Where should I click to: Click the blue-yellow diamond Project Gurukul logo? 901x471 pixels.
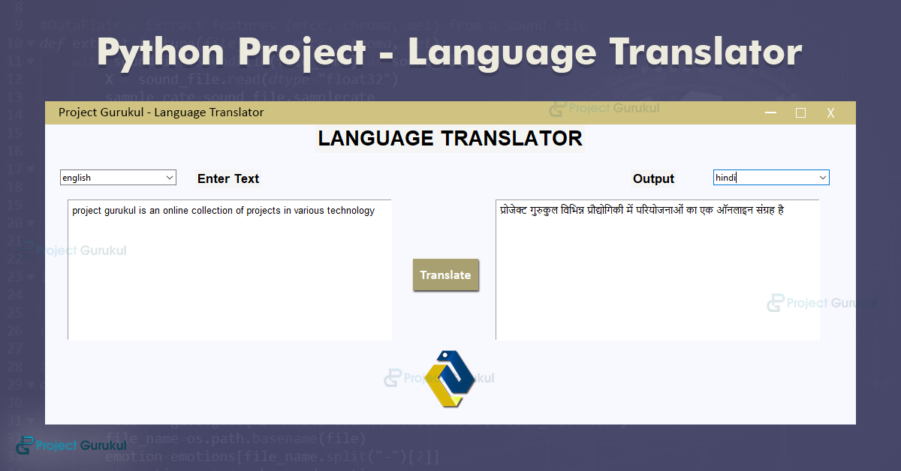[x=449, y=378]
